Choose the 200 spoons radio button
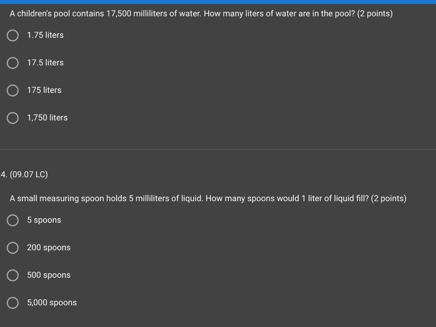The width and height of the screenshot is (436, 327). click(x=13, y=248)
